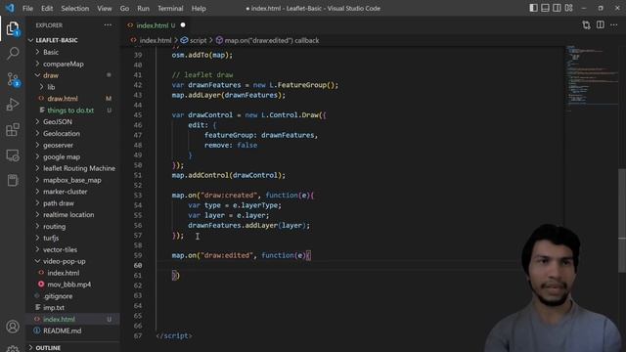The image size is (626, 352).
Task: Collapse the video-pop-up folder
Action: coord(65,261)
